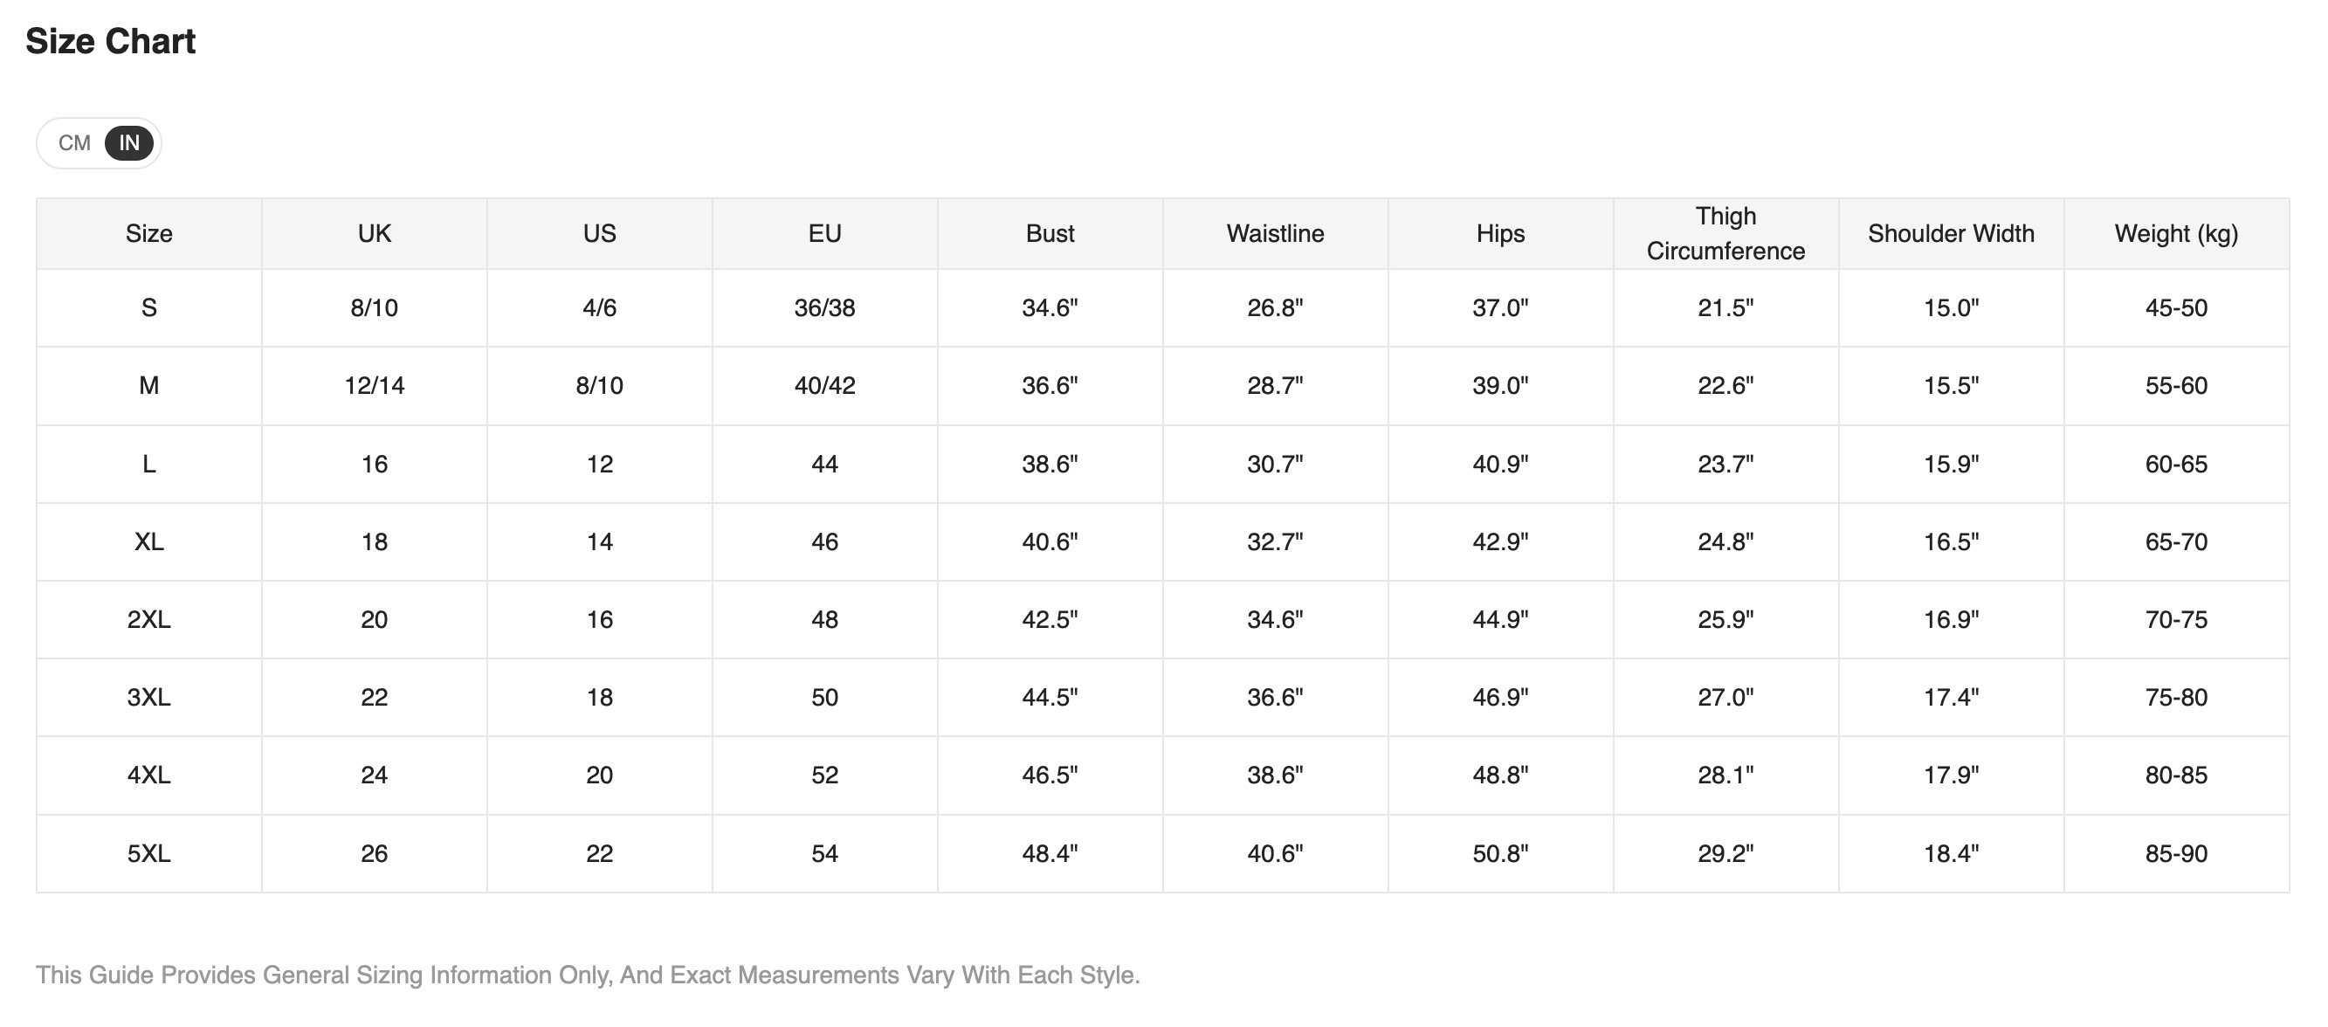The image size is (2328, 1027).
Task: Click the sizing guide disclaimer text
Action: click(588, 975)
